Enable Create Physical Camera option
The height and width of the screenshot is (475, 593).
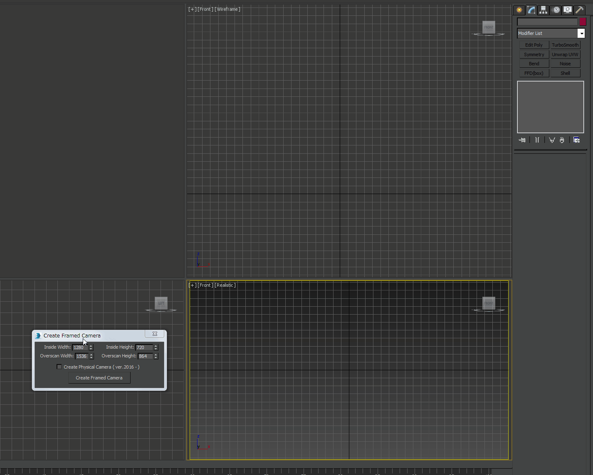(x=59, y=367)
